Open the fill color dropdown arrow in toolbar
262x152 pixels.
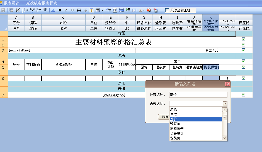tap(144, 10)
